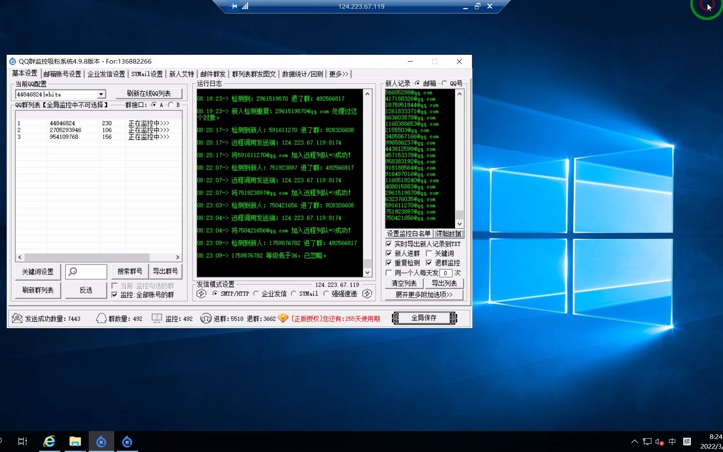Viewport: 723px width, 452px height.
Task: Open 群列表群发图文 tab
Action: pos(254,74)
